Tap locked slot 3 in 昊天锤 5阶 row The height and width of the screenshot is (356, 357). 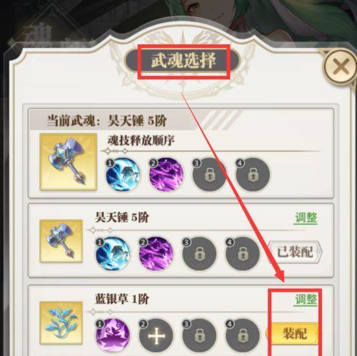[199, 254]
